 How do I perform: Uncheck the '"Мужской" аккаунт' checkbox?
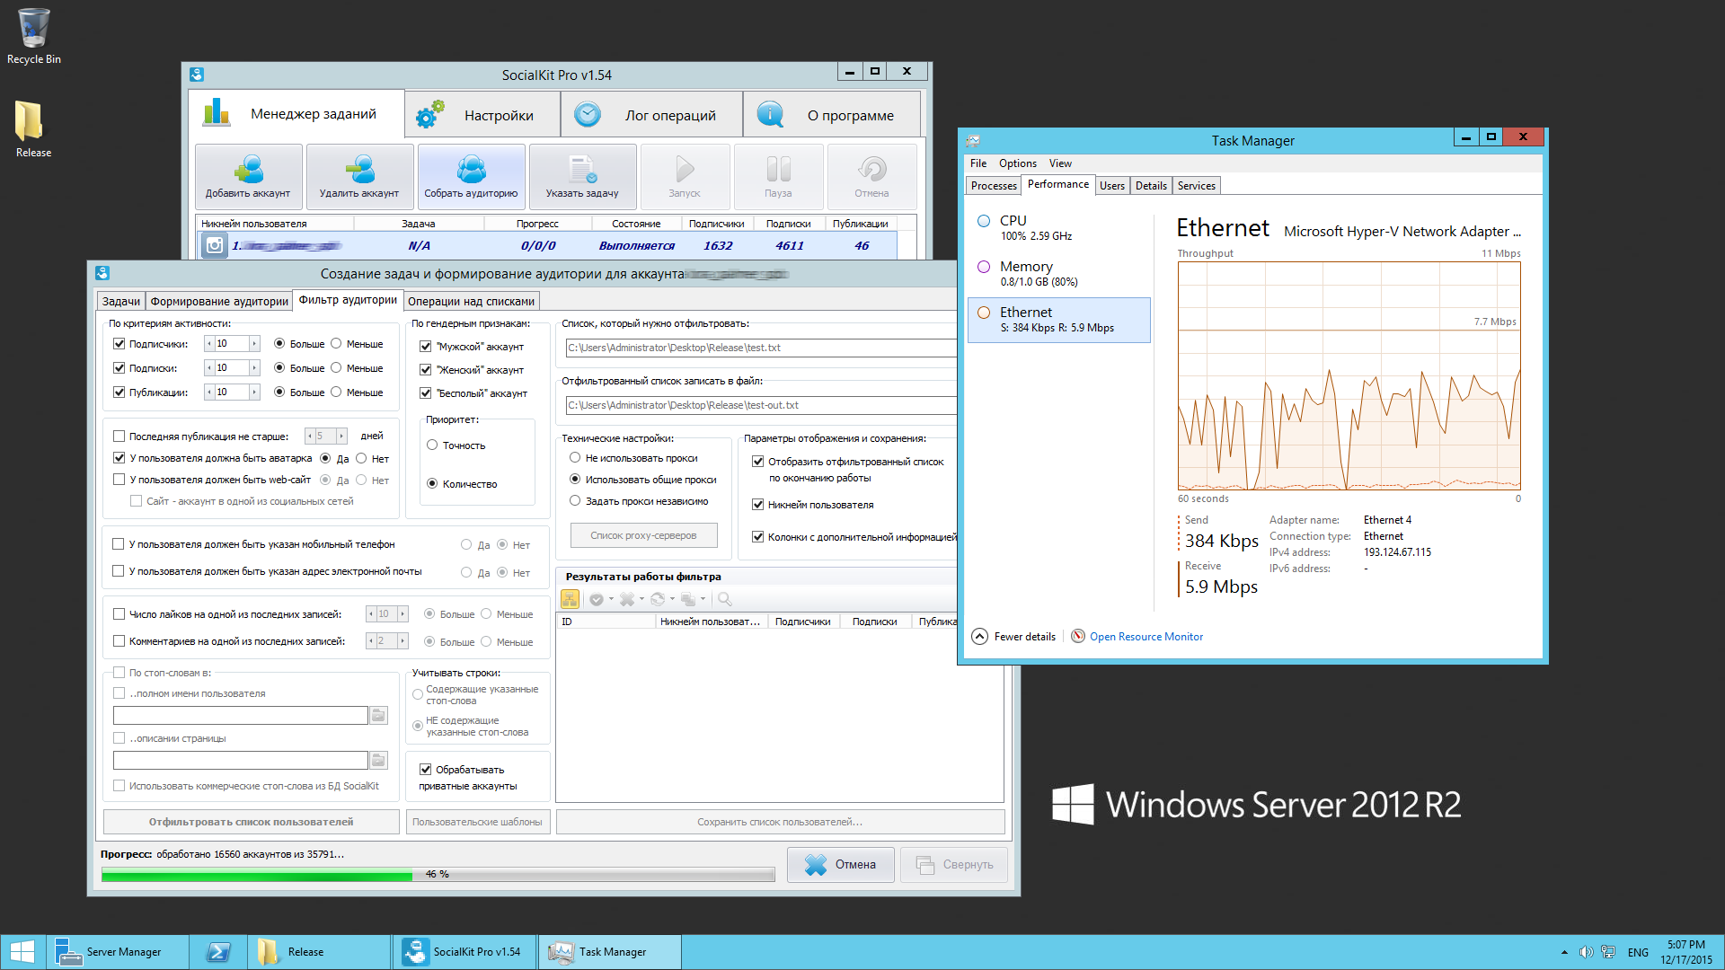[x=426, y=346]
